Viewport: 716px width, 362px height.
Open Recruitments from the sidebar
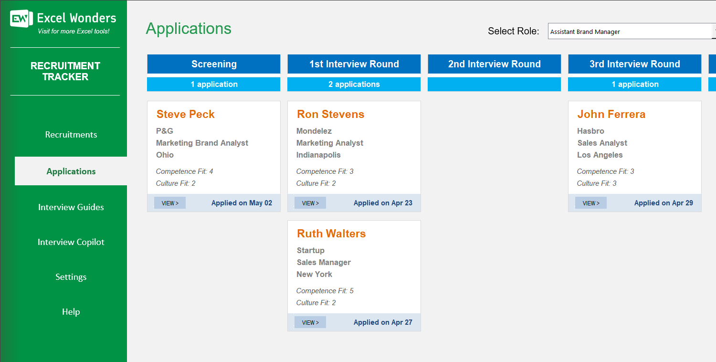coord(71,134)
